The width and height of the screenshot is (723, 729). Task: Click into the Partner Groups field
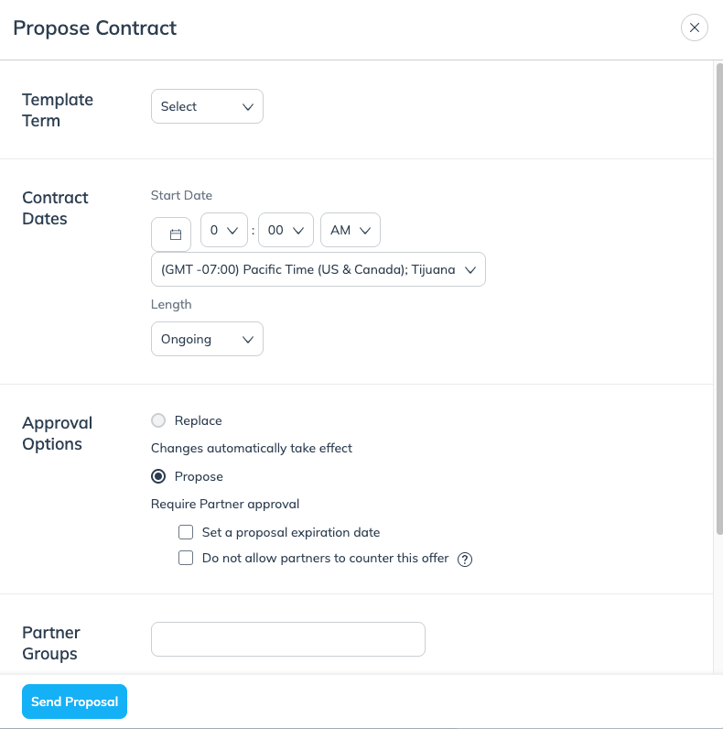coord(287,639)
